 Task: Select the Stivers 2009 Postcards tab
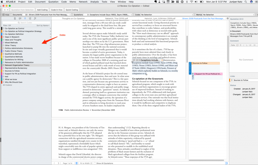(203, 18)
